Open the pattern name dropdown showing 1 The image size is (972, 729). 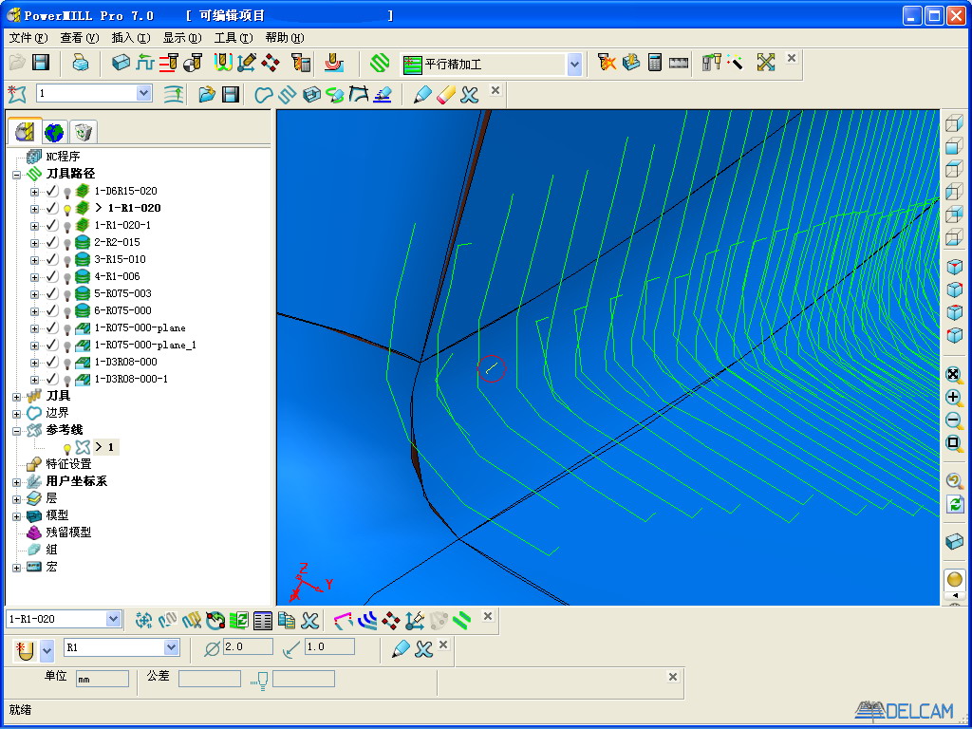tap(144, 94)
